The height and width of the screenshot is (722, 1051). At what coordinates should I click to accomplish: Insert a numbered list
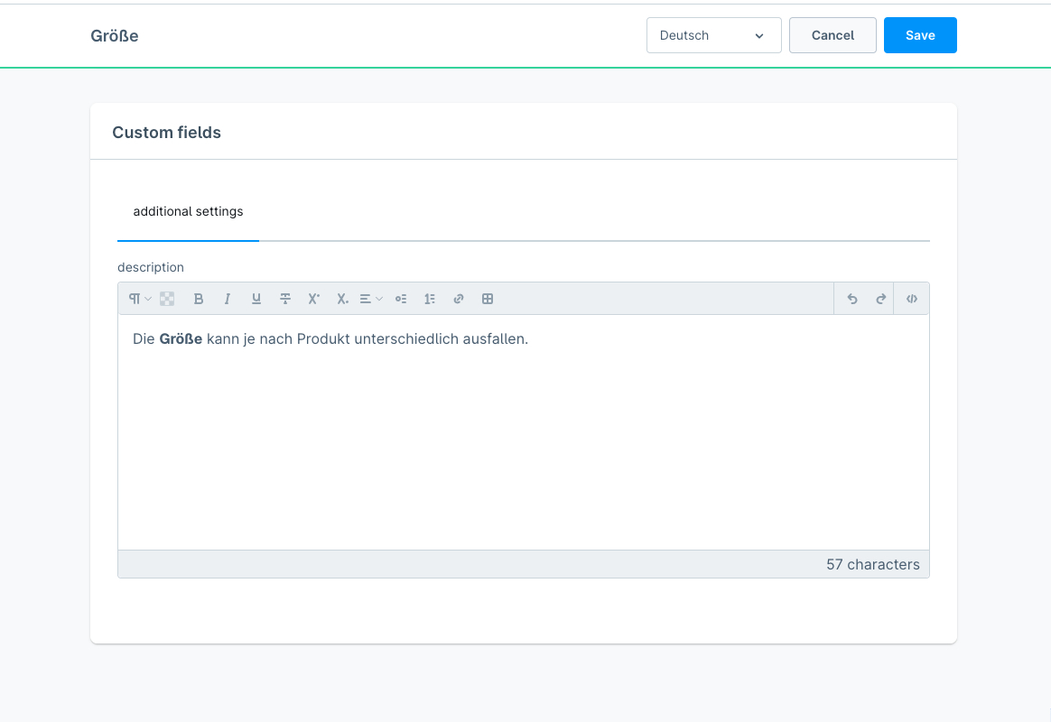pos(430,299)
